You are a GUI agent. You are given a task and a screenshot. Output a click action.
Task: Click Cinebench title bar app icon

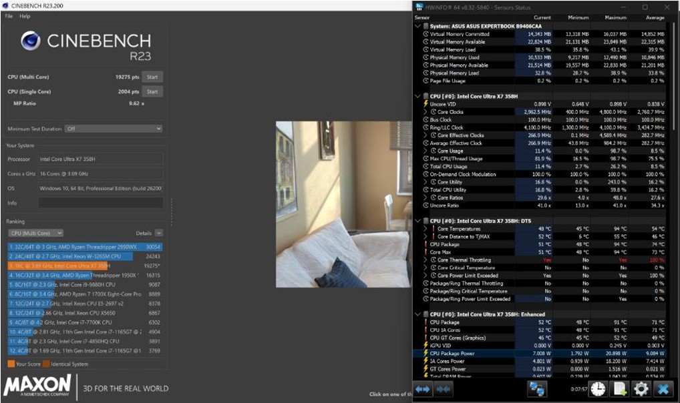click(5, 5)
